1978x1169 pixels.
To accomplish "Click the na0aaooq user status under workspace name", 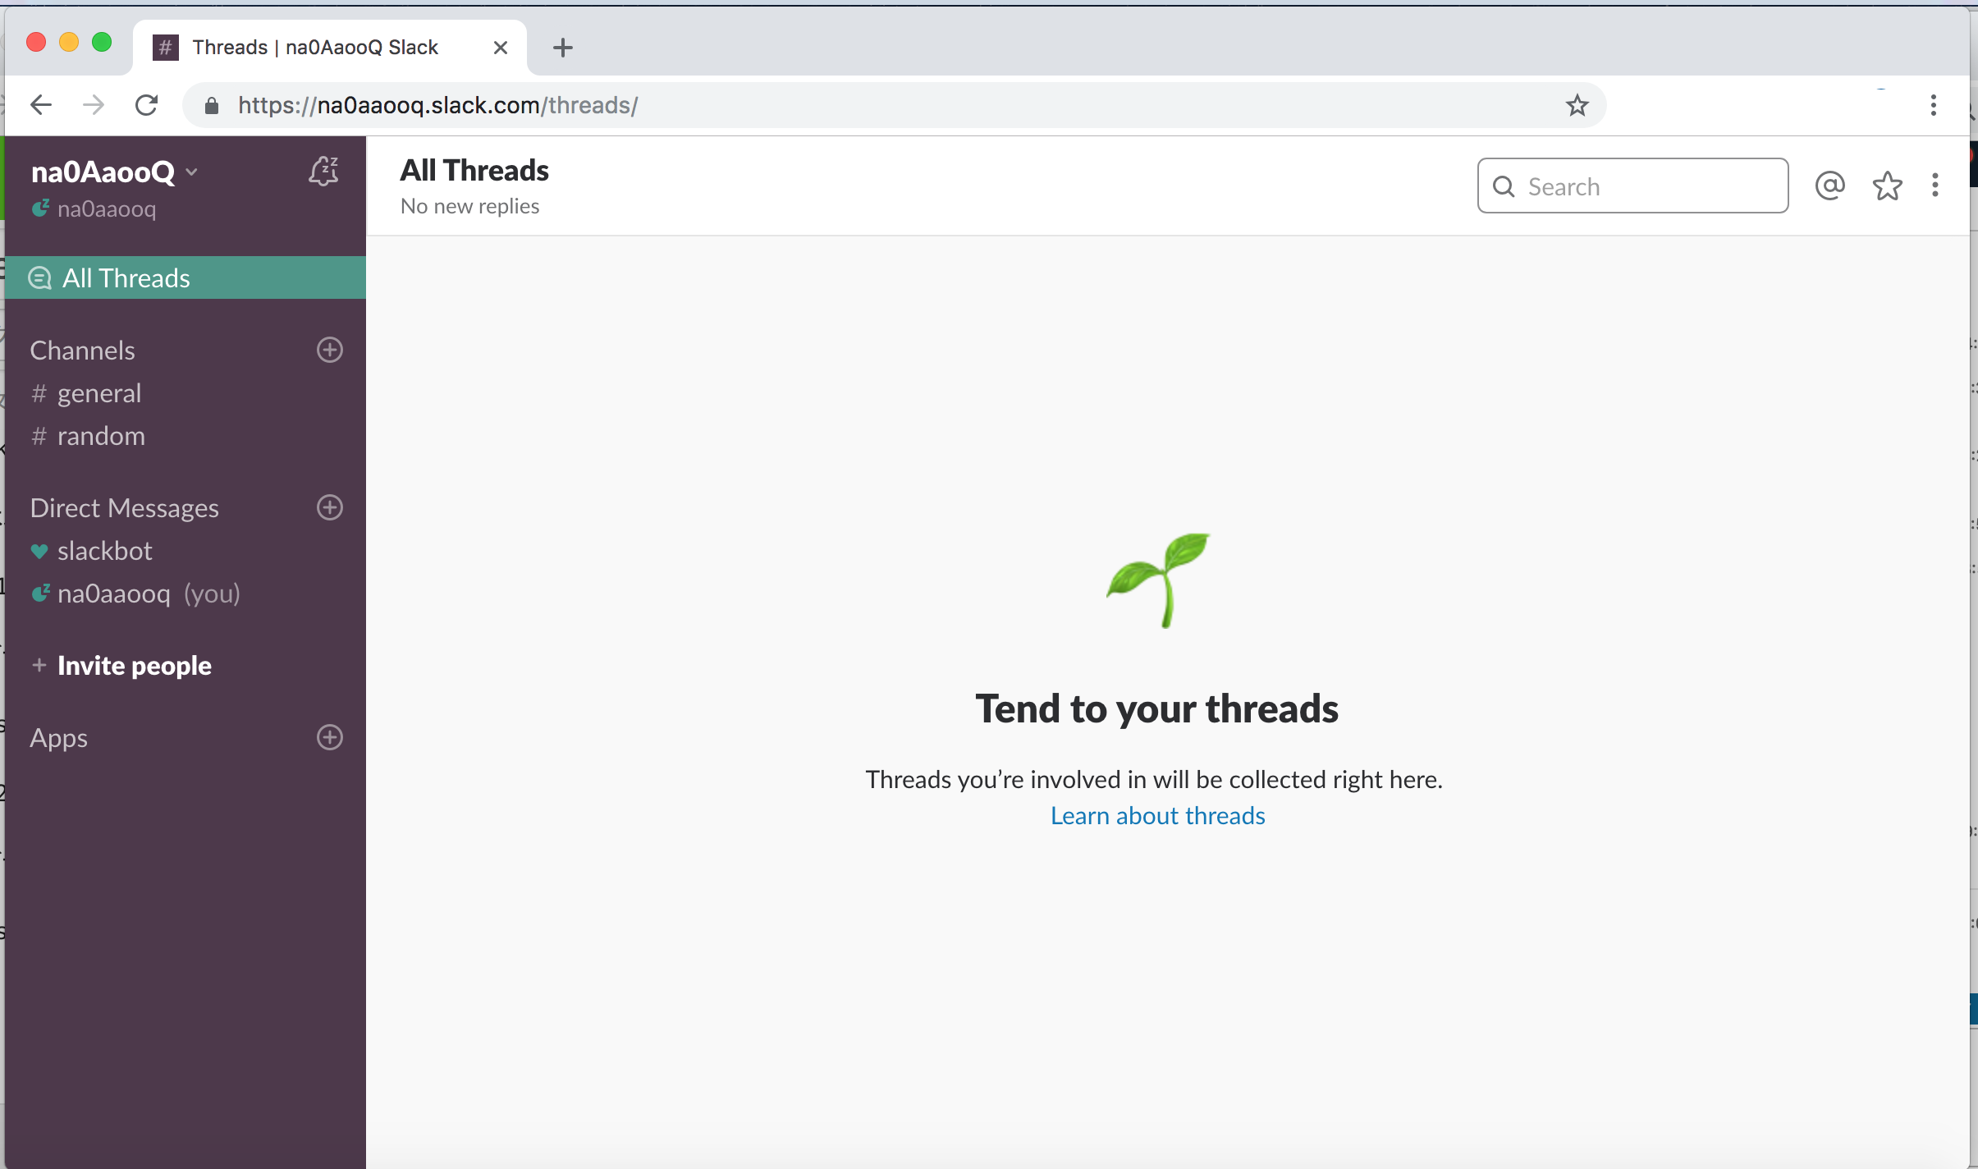I will [94, 209].
